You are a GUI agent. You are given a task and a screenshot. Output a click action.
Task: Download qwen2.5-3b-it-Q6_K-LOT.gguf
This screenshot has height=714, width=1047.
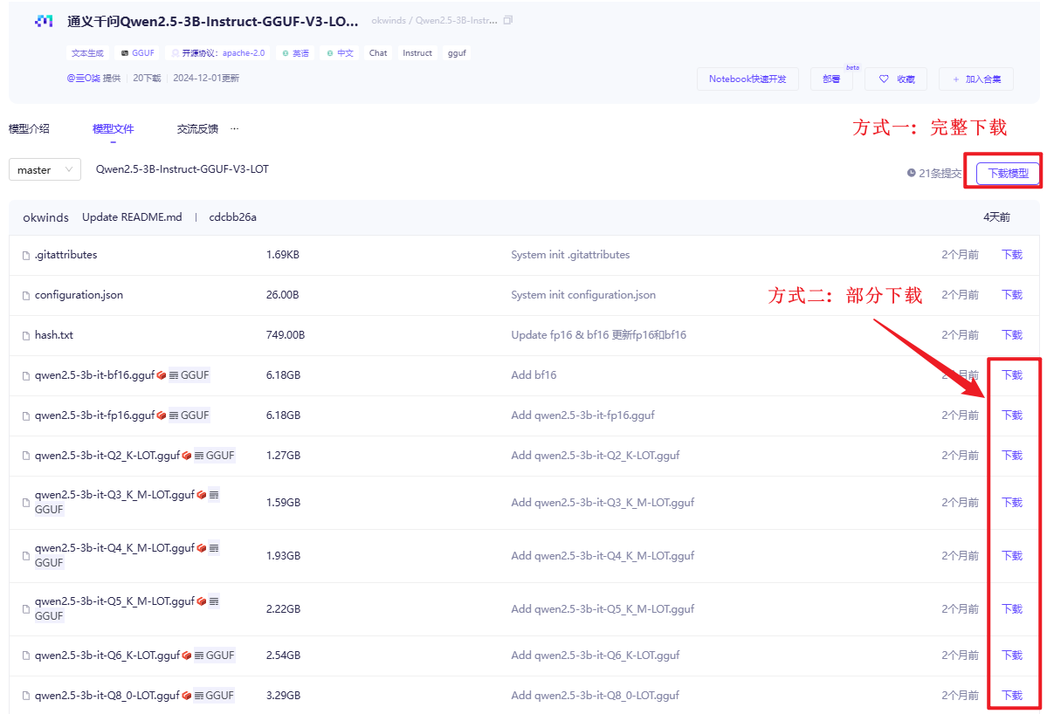pos(1011,656)
